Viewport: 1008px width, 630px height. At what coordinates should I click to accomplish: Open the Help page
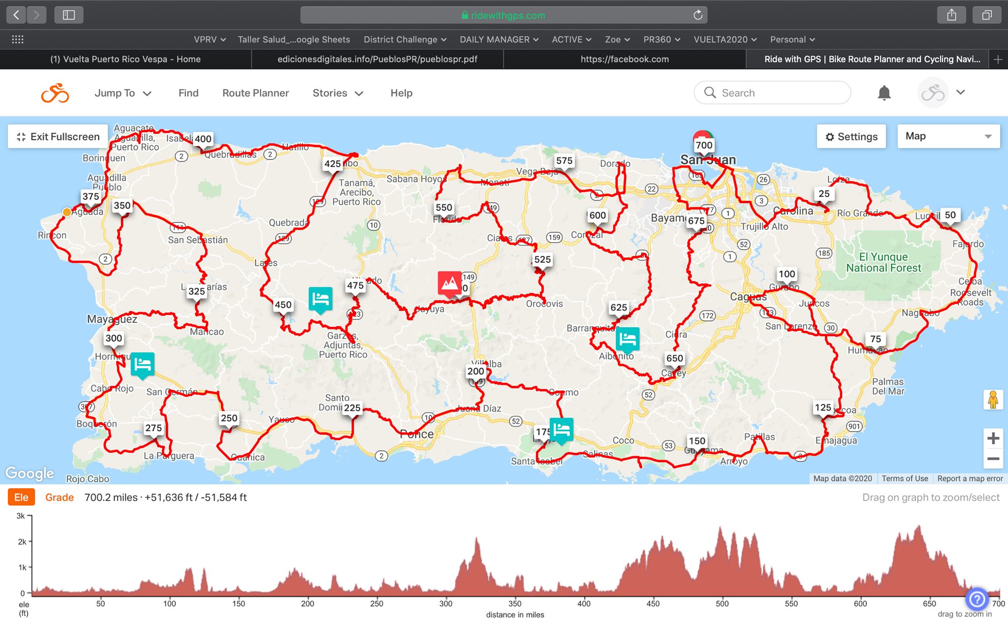[401, 93]
